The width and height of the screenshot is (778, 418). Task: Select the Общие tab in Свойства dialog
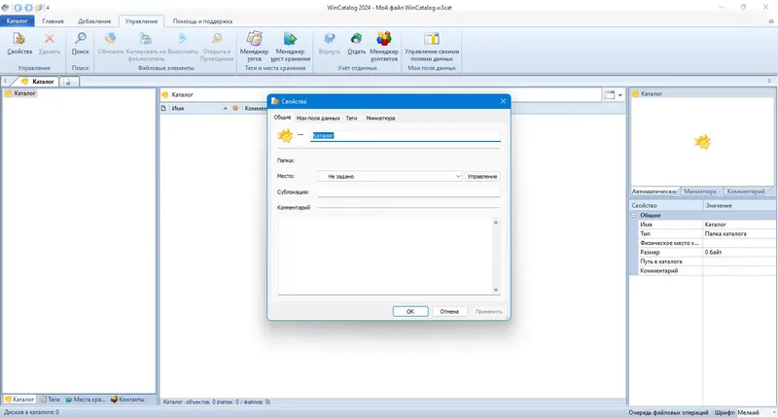[x=282, y=118]
